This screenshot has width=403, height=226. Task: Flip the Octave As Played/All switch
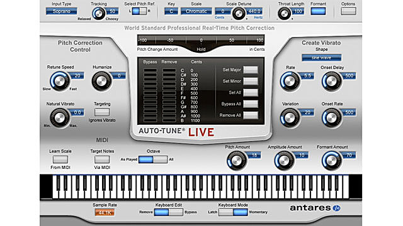153,159
